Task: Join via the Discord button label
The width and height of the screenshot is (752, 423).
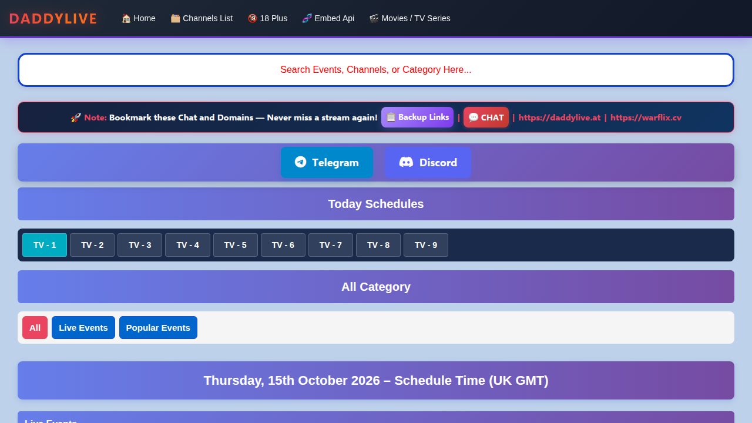Action: [x=438, y=163]
